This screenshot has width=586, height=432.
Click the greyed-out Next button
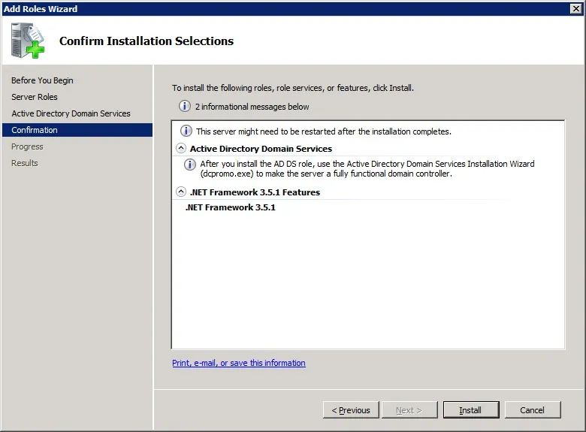coord(409,410)
